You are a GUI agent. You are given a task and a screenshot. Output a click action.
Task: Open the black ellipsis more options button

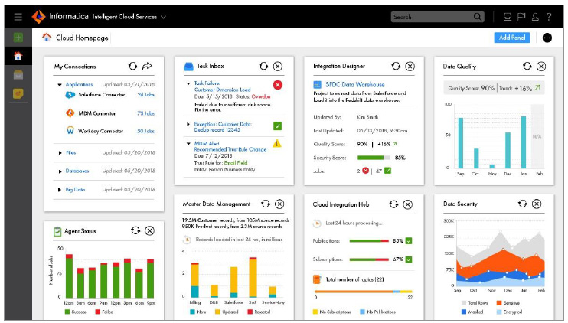(547, 38)
